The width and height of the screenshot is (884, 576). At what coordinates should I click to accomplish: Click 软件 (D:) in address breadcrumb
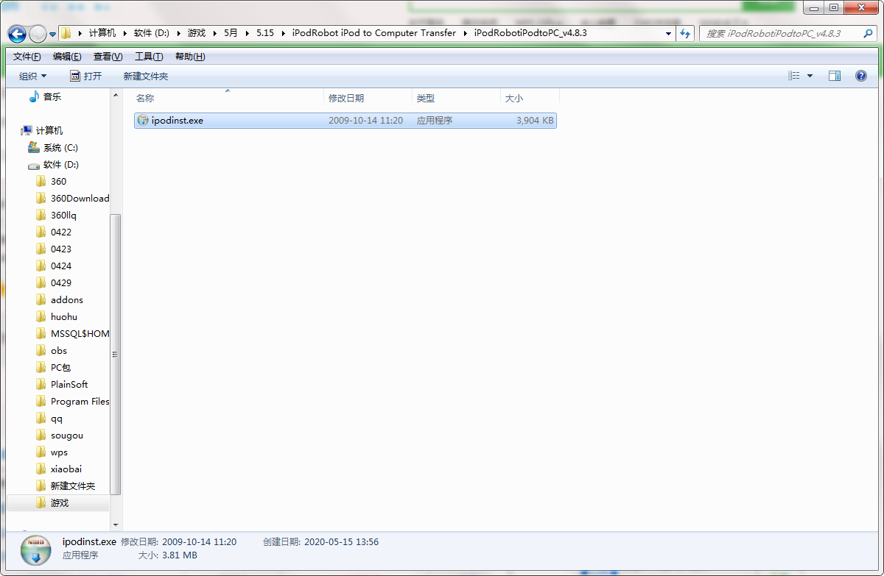153,33
